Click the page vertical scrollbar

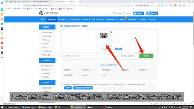(193, 28)
